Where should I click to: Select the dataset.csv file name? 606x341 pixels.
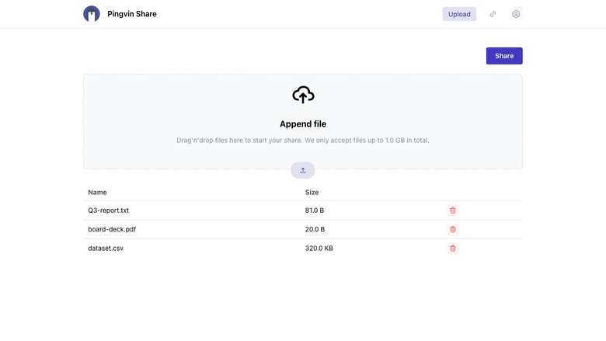click(106, 249)
